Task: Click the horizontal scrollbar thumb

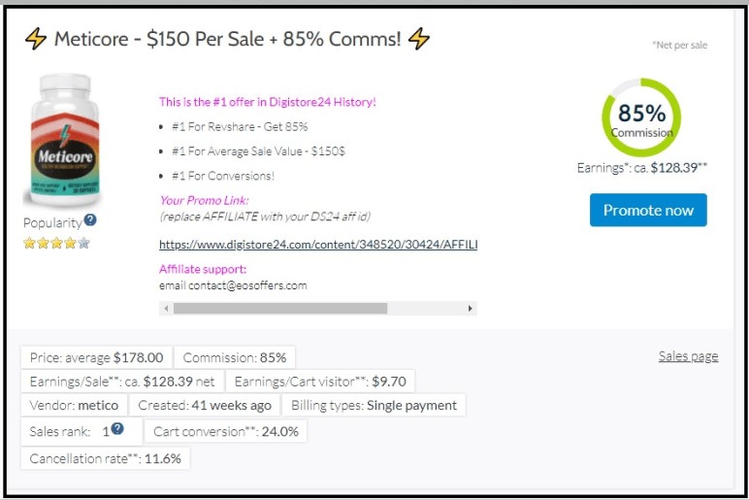Action: [x=280, y=309]
